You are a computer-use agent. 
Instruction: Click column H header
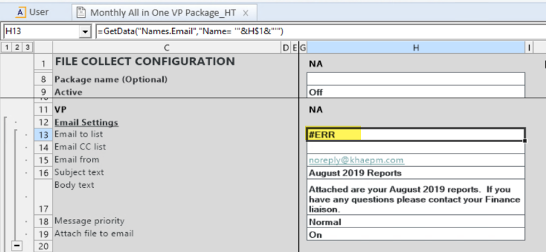416,47
